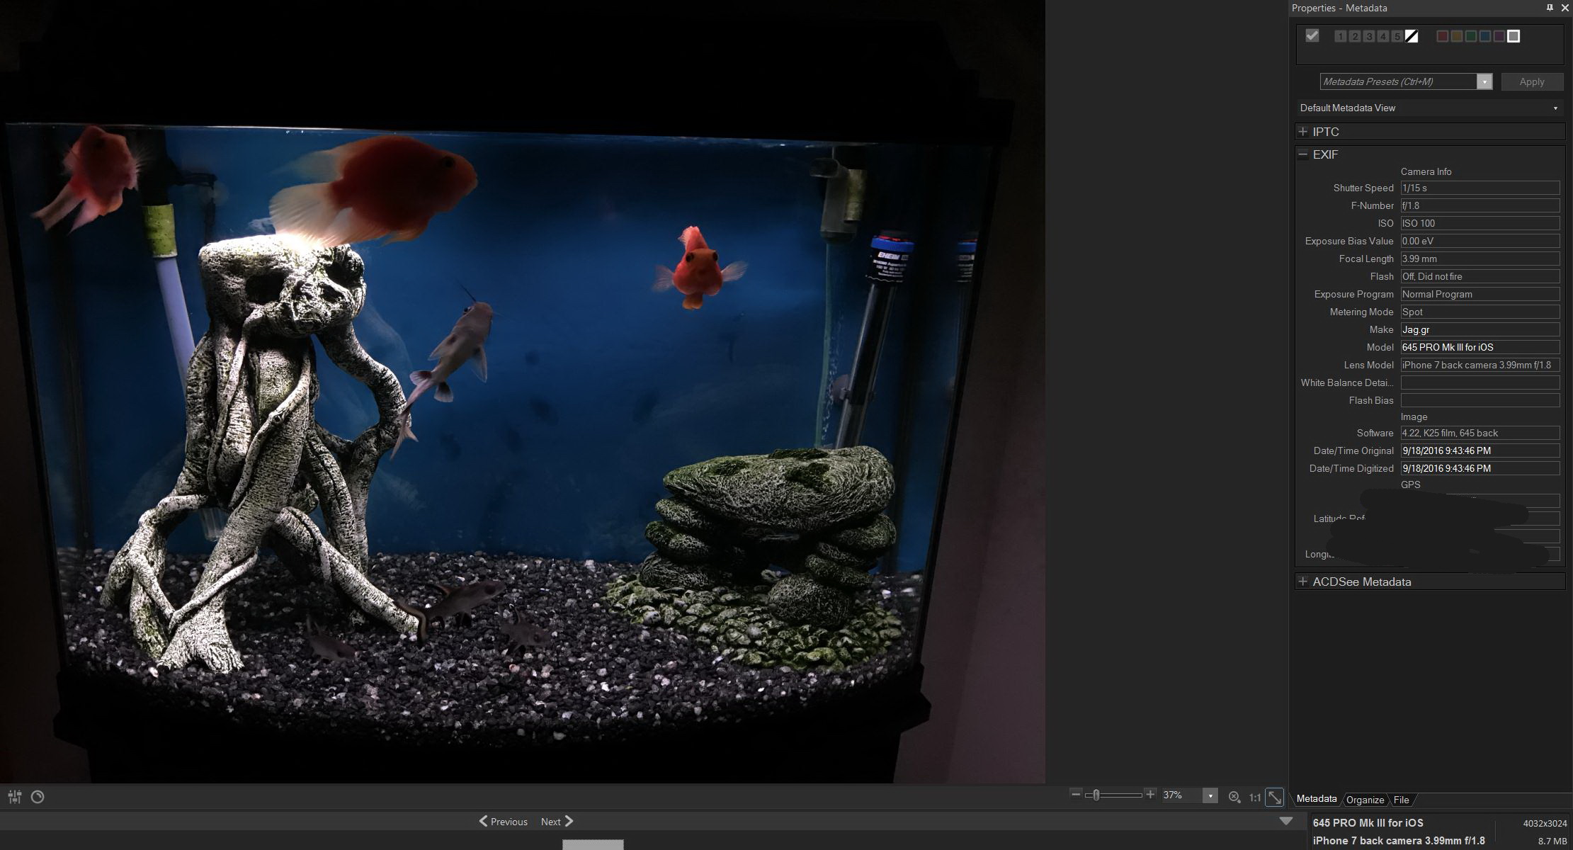Viewport: 1573px width, 850px height.
Task: Set rating to 3
Action: tap(1369, 36)
